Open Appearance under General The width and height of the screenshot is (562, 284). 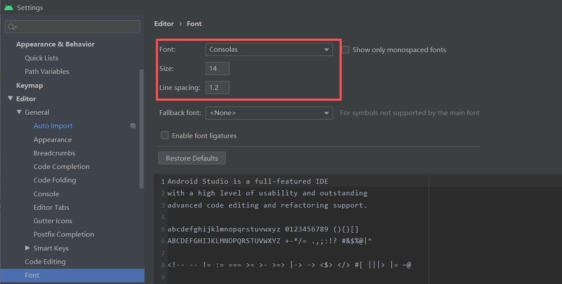(53, 139)
